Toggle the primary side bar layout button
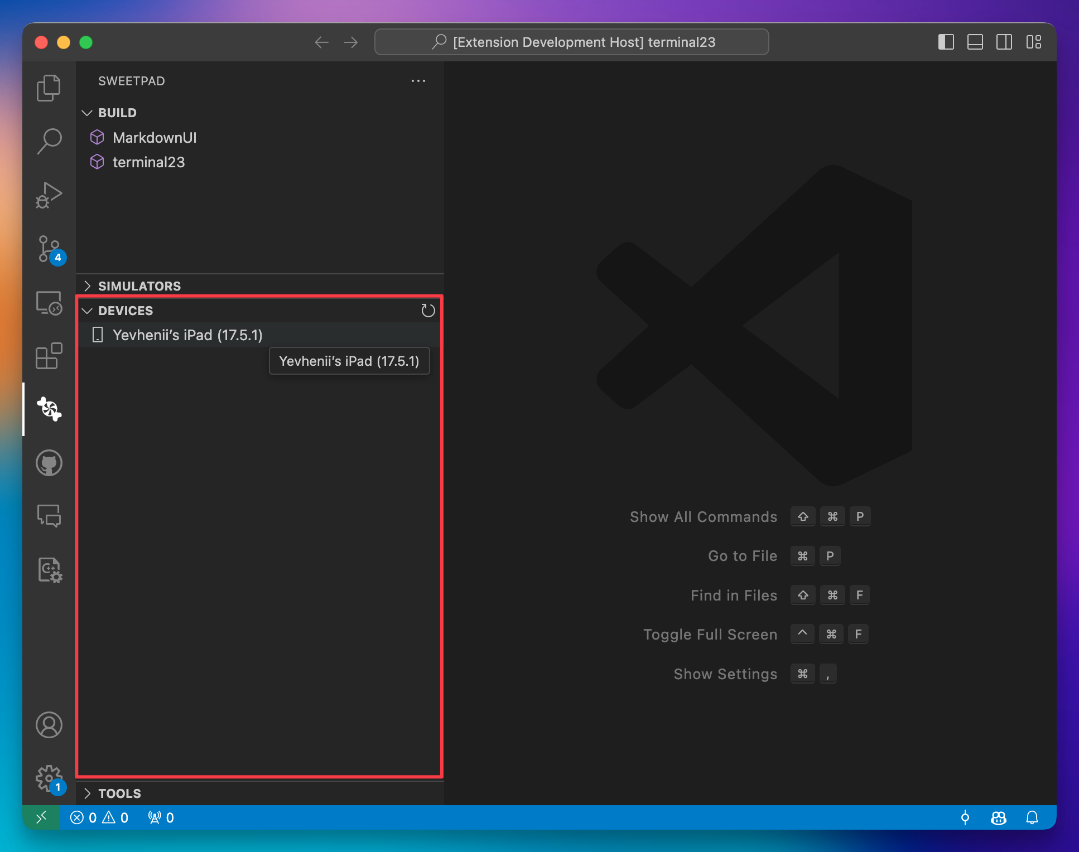The width and height of the screenshot is (1079, 852). point(946,42)
